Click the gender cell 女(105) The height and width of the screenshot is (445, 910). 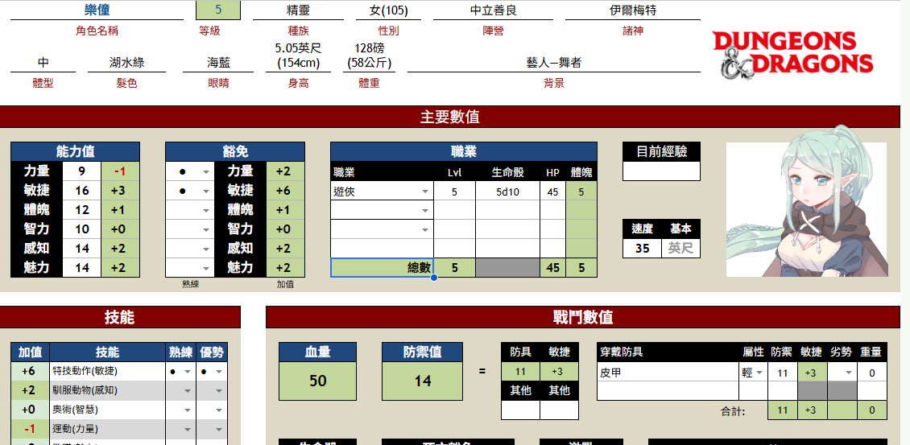coord(388,10)
